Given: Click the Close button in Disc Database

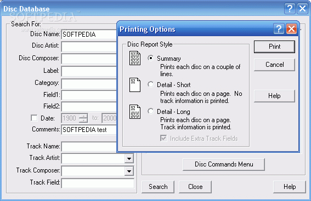Looking at the screenshot, I should point(195,187).
